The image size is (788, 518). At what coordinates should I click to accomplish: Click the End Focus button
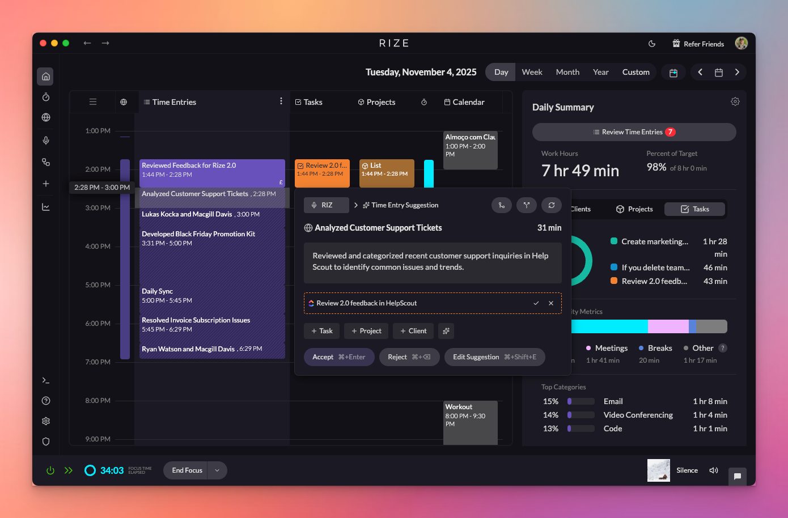187,470
